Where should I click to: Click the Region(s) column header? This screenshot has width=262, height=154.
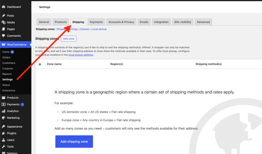[x=117, y=64]
